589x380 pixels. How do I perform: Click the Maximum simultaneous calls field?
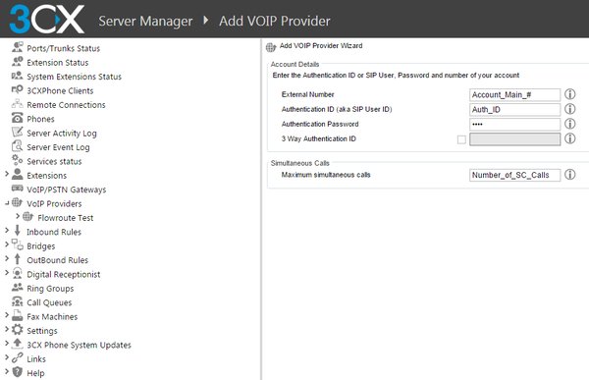click(514, 175)
